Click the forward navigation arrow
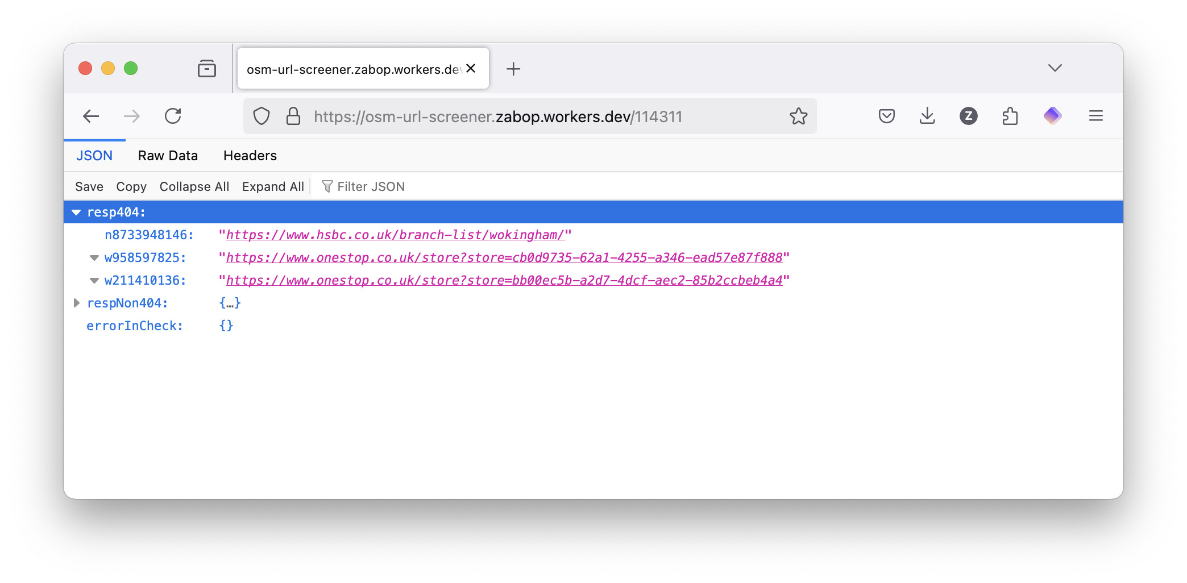 point(132,116)
